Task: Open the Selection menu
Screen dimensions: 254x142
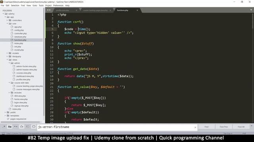Action: 15,6
